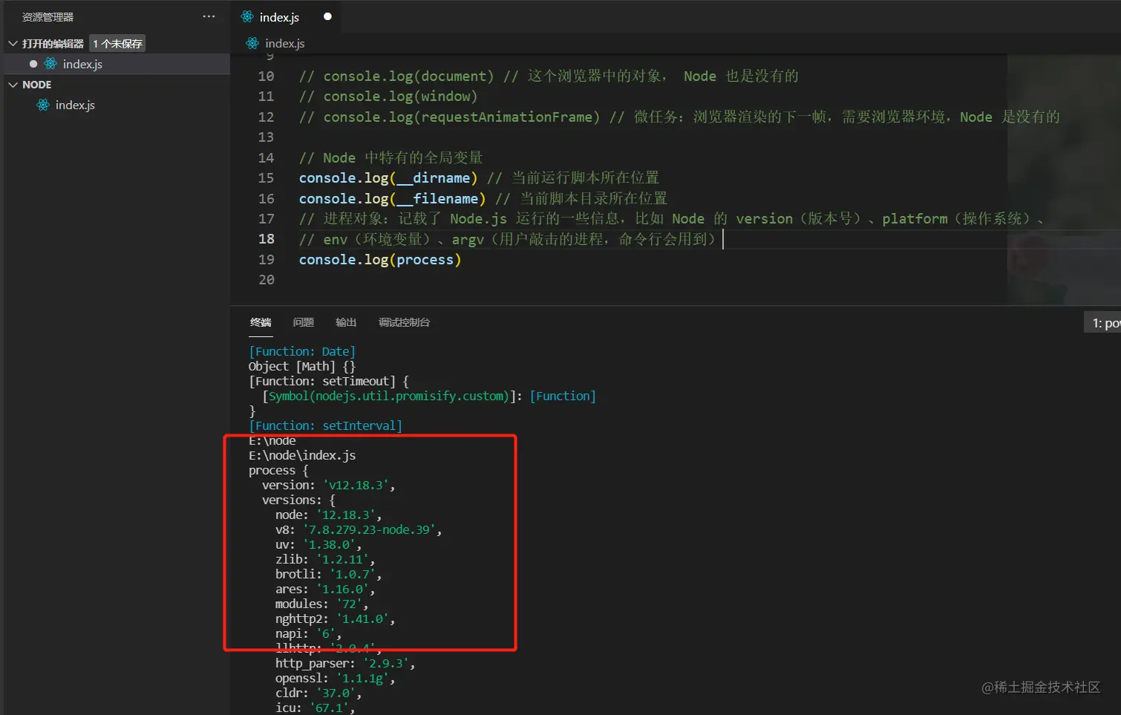Click the 打开的编辑器 header label
The width and height of the screenshot is (1121, 715).
coord(53,44)
